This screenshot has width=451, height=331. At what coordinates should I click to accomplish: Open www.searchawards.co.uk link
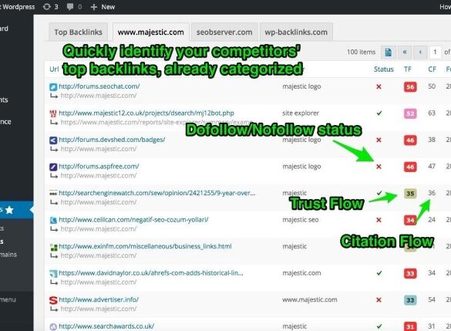[106, 326]
